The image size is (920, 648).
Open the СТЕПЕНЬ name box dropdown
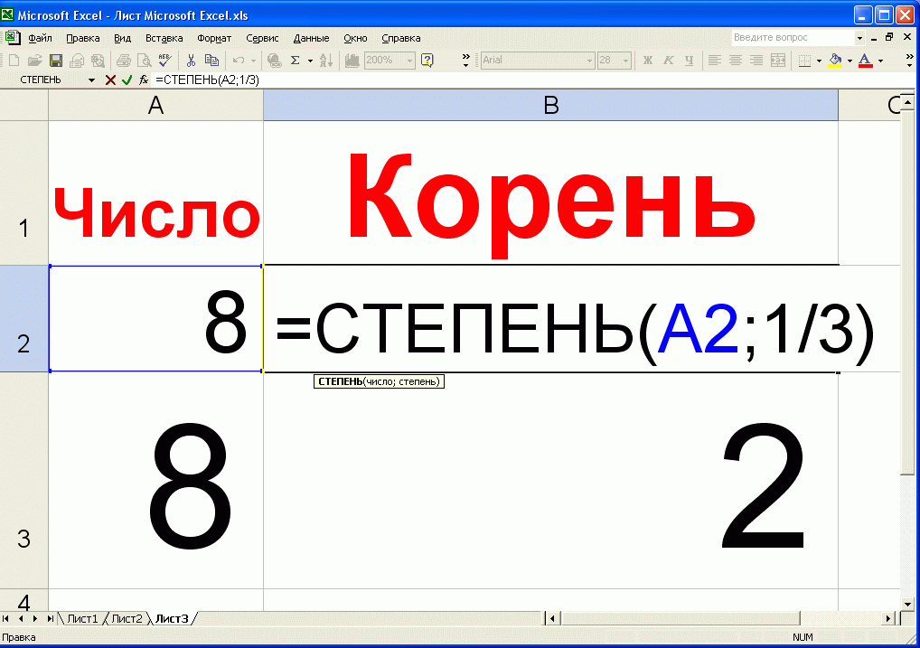click(x=91, y=80)
